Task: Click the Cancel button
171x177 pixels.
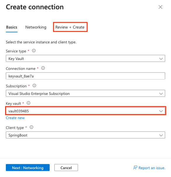Action: pyautogui.click(x=66, y=168)
